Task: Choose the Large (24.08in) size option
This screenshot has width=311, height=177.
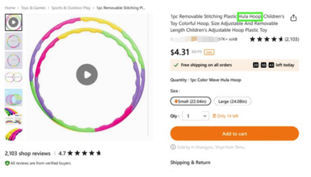Action: coord(232,101)
